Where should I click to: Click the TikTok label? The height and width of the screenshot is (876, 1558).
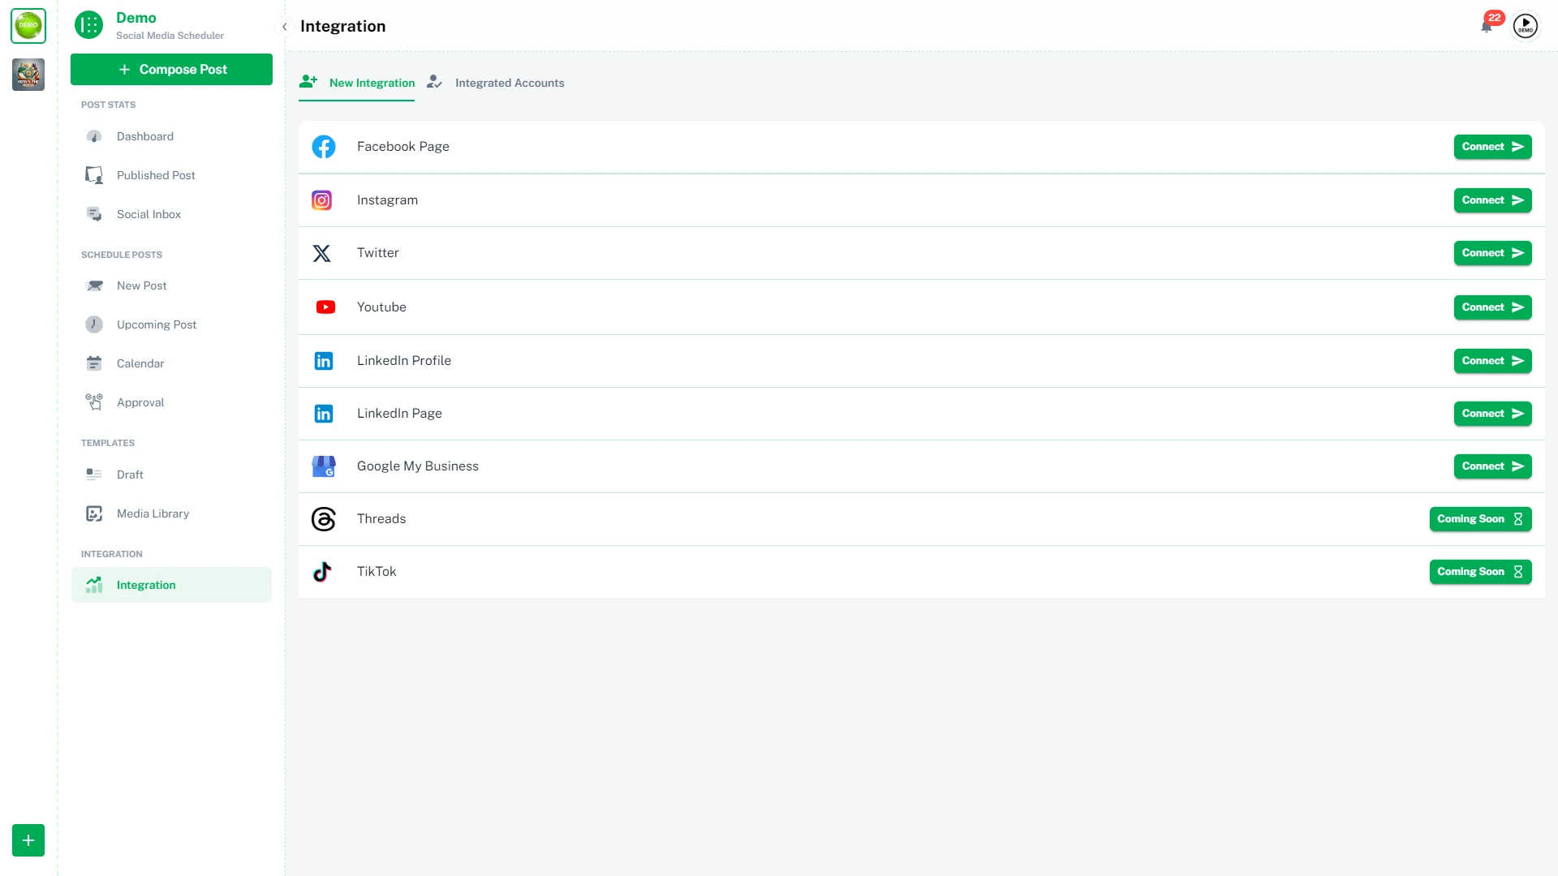pos(377,572)
